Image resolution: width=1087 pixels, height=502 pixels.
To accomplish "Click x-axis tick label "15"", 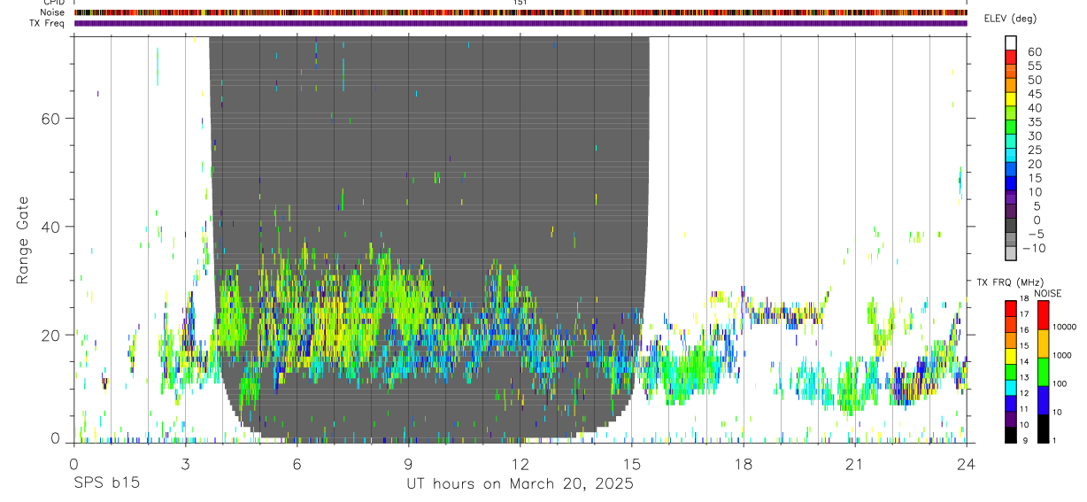I will click(x=631, y=464).
